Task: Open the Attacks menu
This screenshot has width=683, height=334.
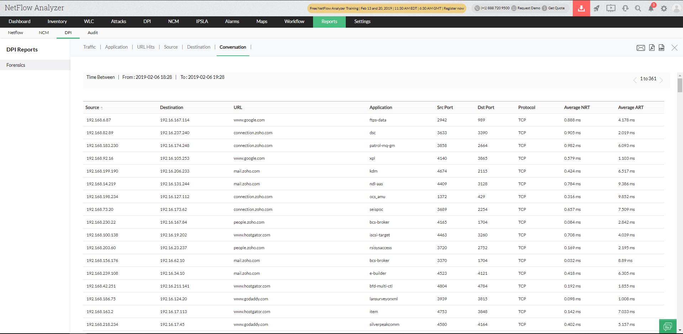Action: point(118,22)
